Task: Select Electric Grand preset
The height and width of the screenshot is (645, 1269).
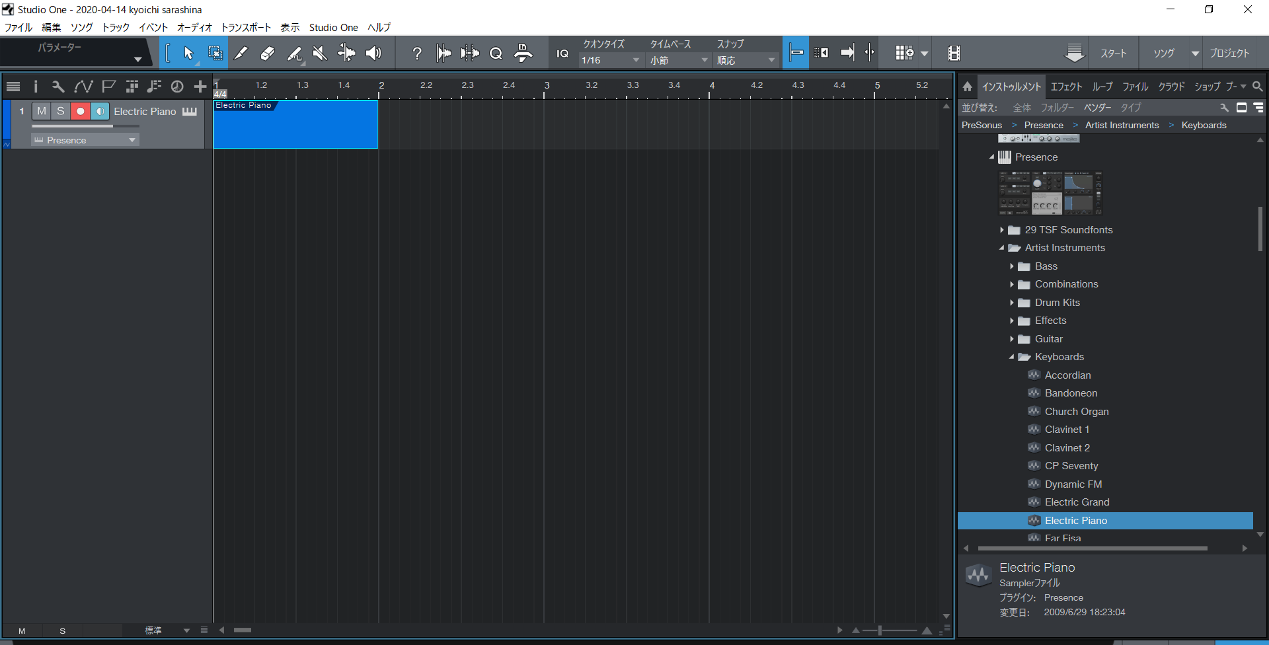Action: (x=1077, y=502)
